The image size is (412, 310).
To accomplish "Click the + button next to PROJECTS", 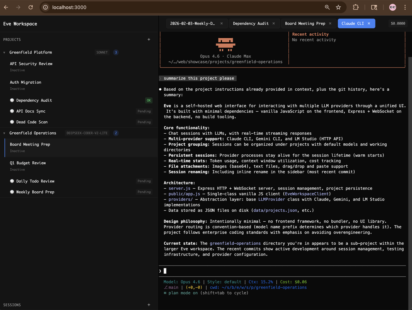I will [149, 39].
